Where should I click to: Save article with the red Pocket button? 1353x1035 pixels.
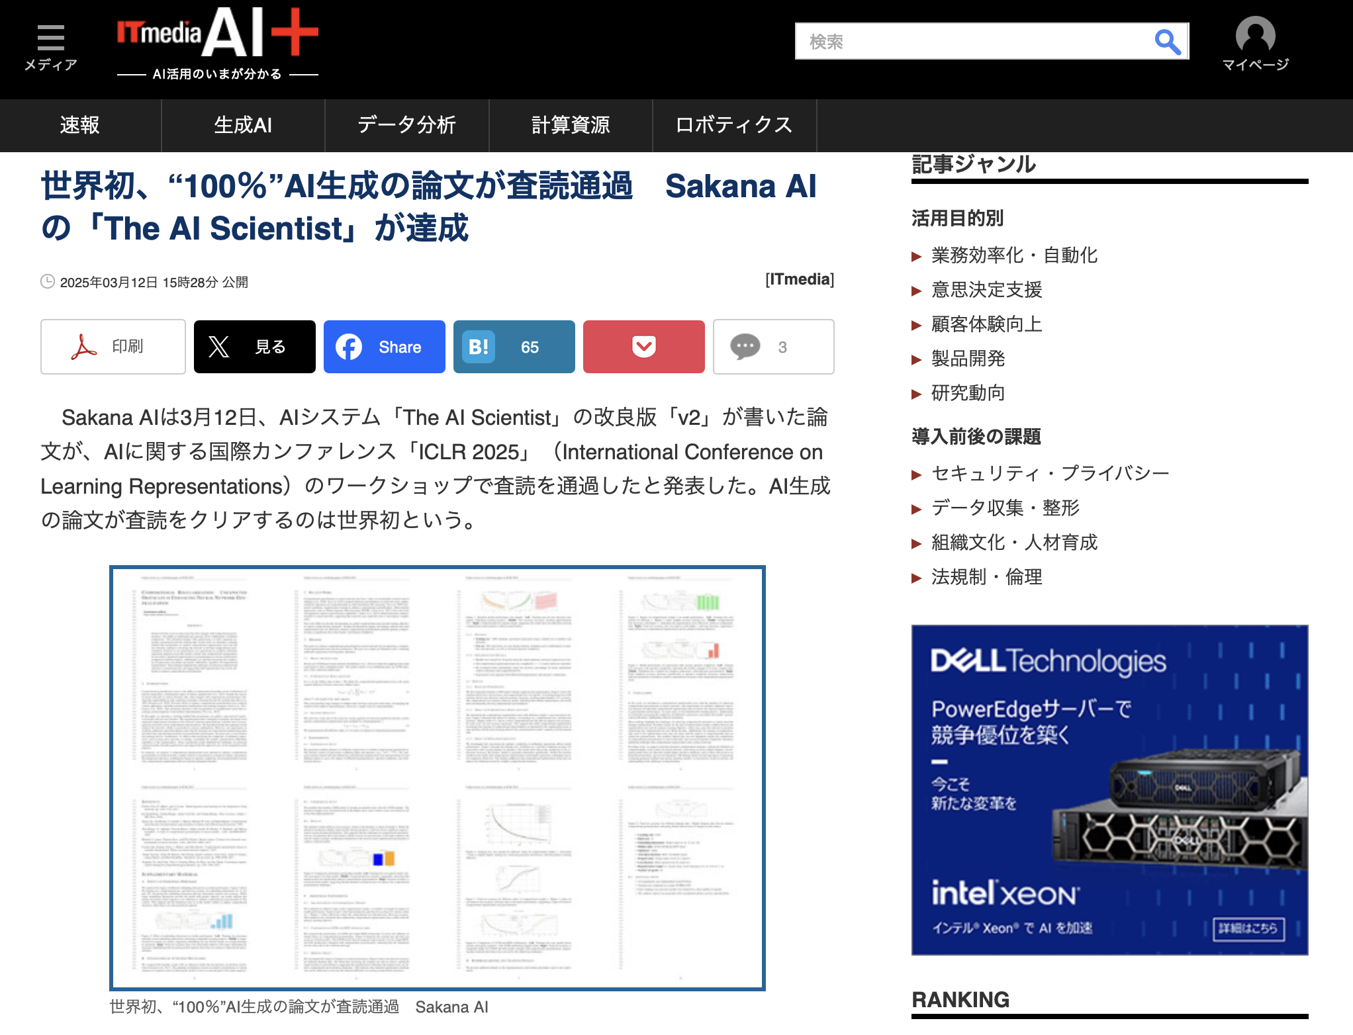pos(644,347)
